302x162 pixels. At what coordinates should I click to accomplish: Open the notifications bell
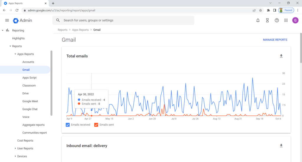click(258, 20)
